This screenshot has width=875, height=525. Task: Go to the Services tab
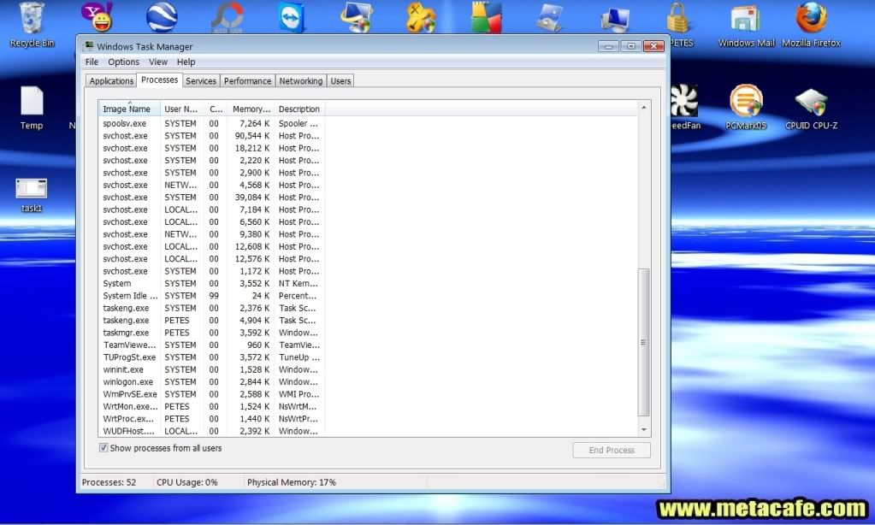point(201,81)
